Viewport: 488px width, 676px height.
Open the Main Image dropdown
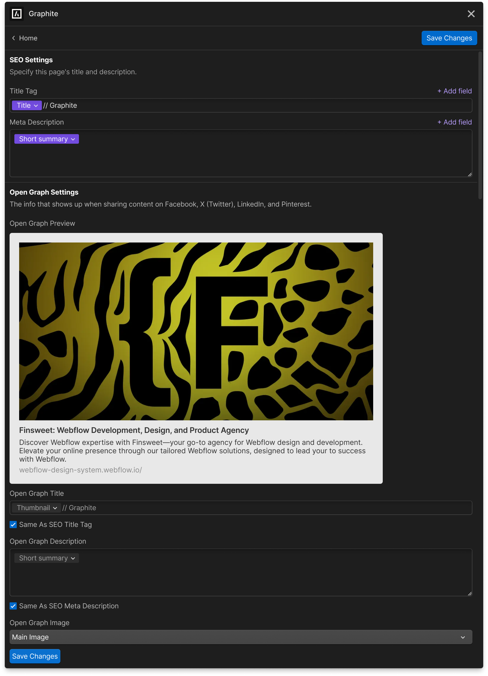coord(241,637)
